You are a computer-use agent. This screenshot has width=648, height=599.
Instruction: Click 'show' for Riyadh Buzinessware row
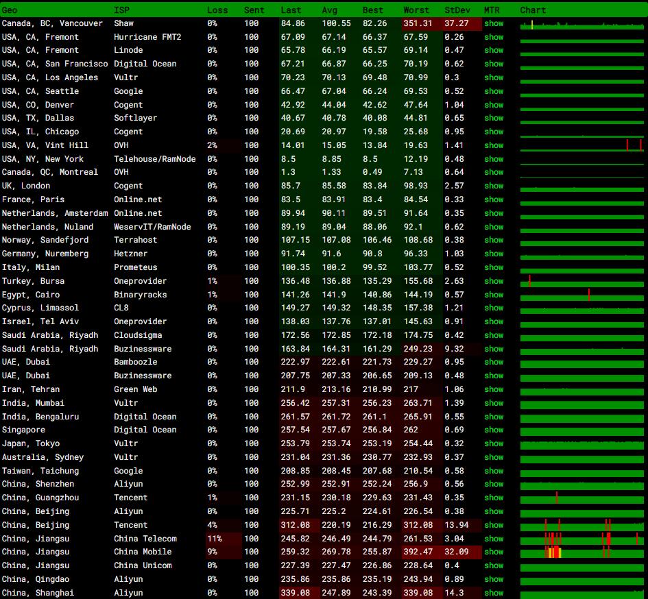point(494,349)
